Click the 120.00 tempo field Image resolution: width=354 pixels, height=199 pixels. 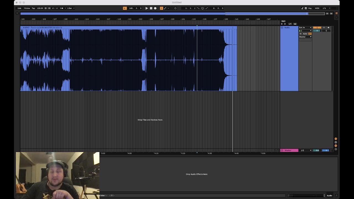[x=40, y=8]
